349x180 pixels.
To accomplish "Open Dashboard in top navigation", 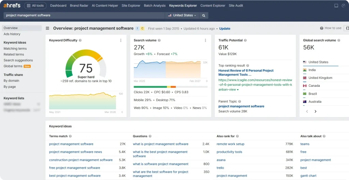I will tap(58, 5).
